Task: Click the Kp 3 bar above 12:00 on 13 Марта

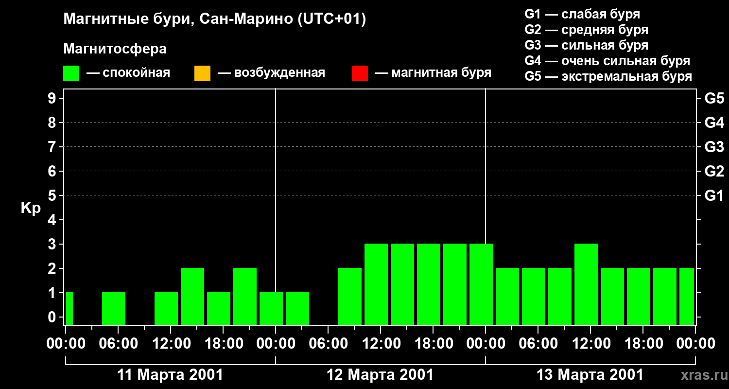Action: tap(586, 284)
